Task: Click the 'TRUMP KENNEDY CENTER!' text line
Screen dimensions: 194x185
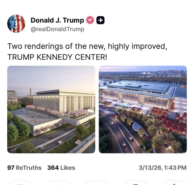Action: click(x=57, y=57)
